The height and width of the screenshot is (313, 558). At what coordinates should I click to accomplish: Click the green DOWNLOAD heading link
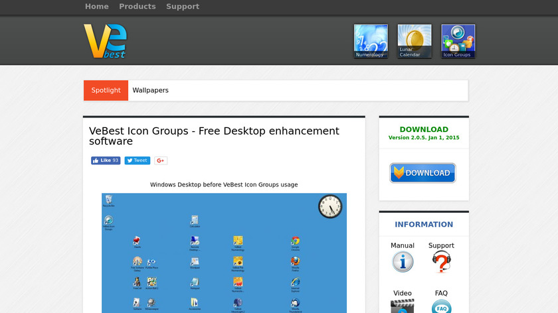tap(424, 129)
